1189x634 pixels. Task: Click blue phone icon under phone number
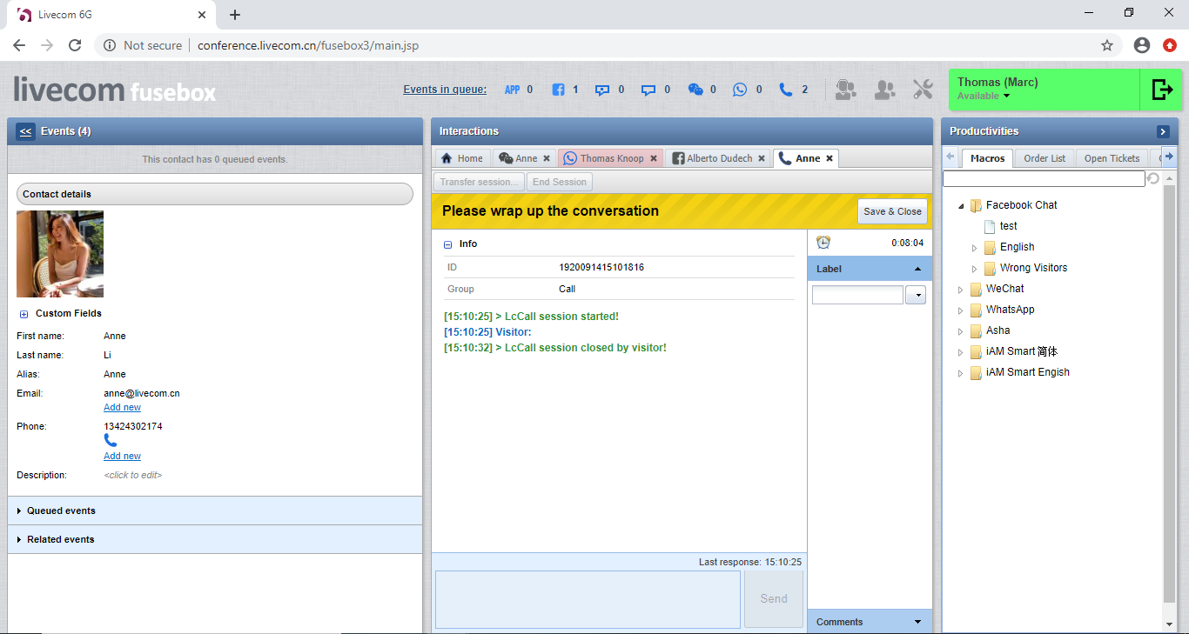click(111, 441)
